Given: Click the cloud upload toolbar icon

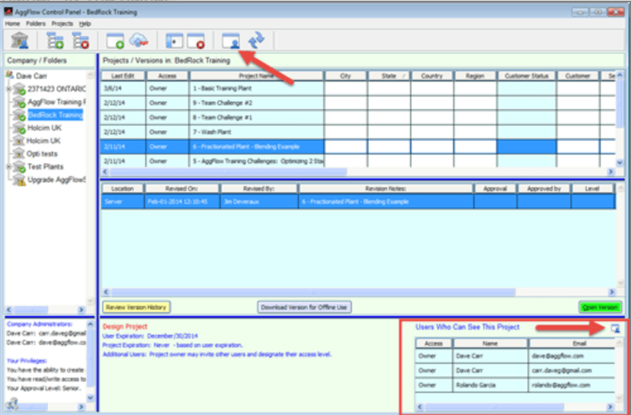Looking at the screenshot, I should 138,40.
